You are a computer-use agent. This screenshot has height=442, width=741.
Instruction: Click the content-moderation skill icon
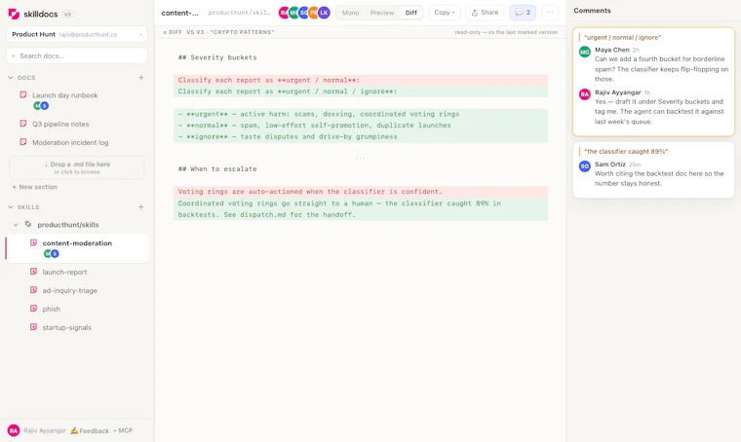coord(33,243)
